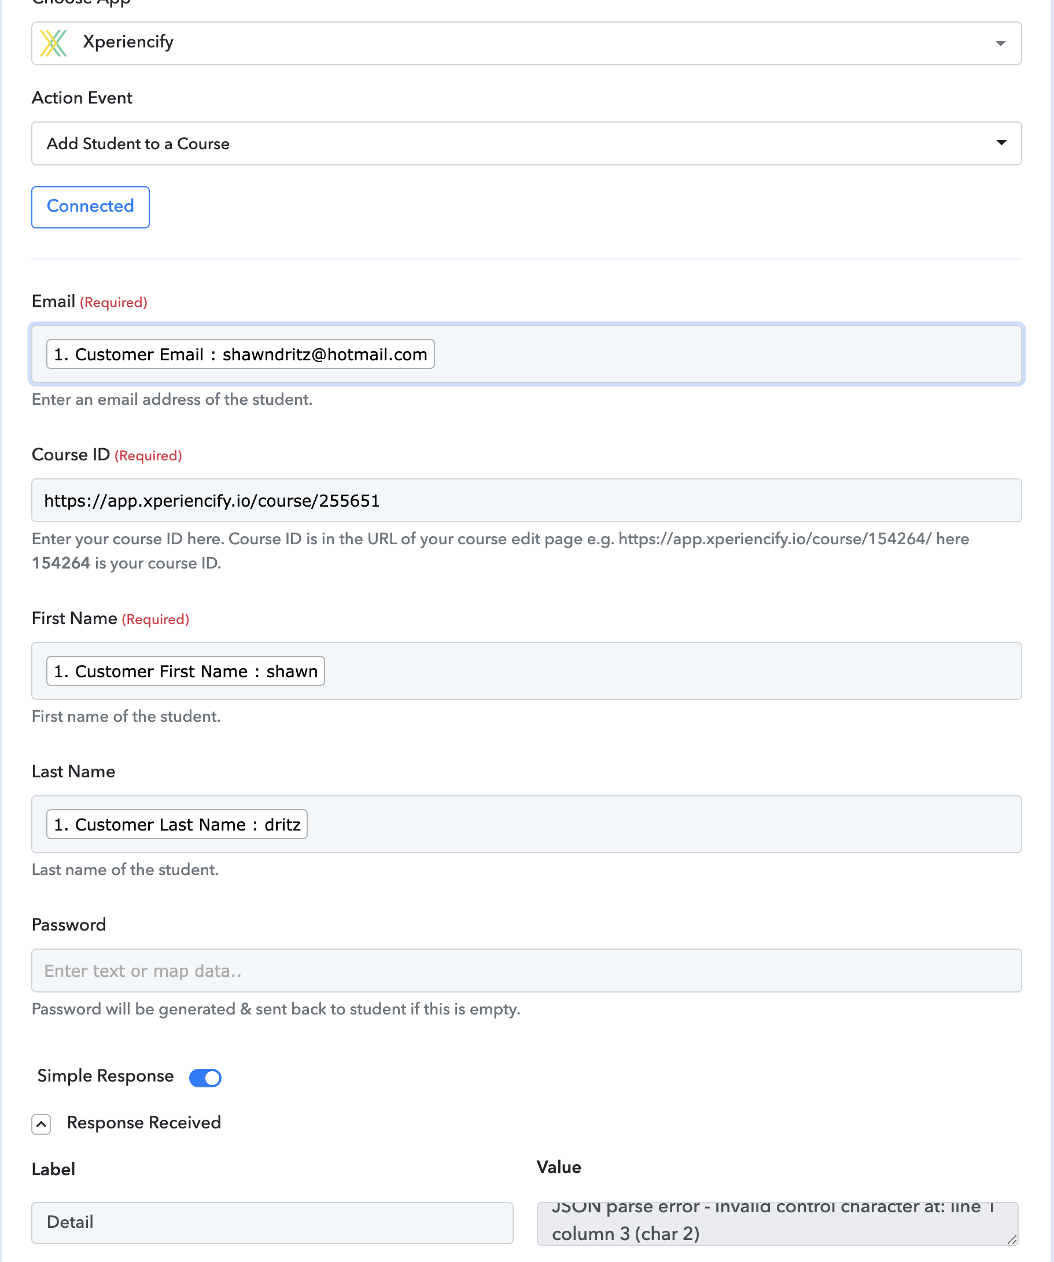Select the Customer Email mapped data tag
This screenshot has height=1262, width=1054.
coord(241,354)
